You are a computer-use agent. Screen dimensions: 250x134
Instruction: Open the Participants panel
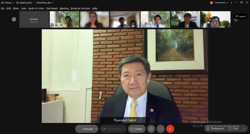tap(215, 128)
